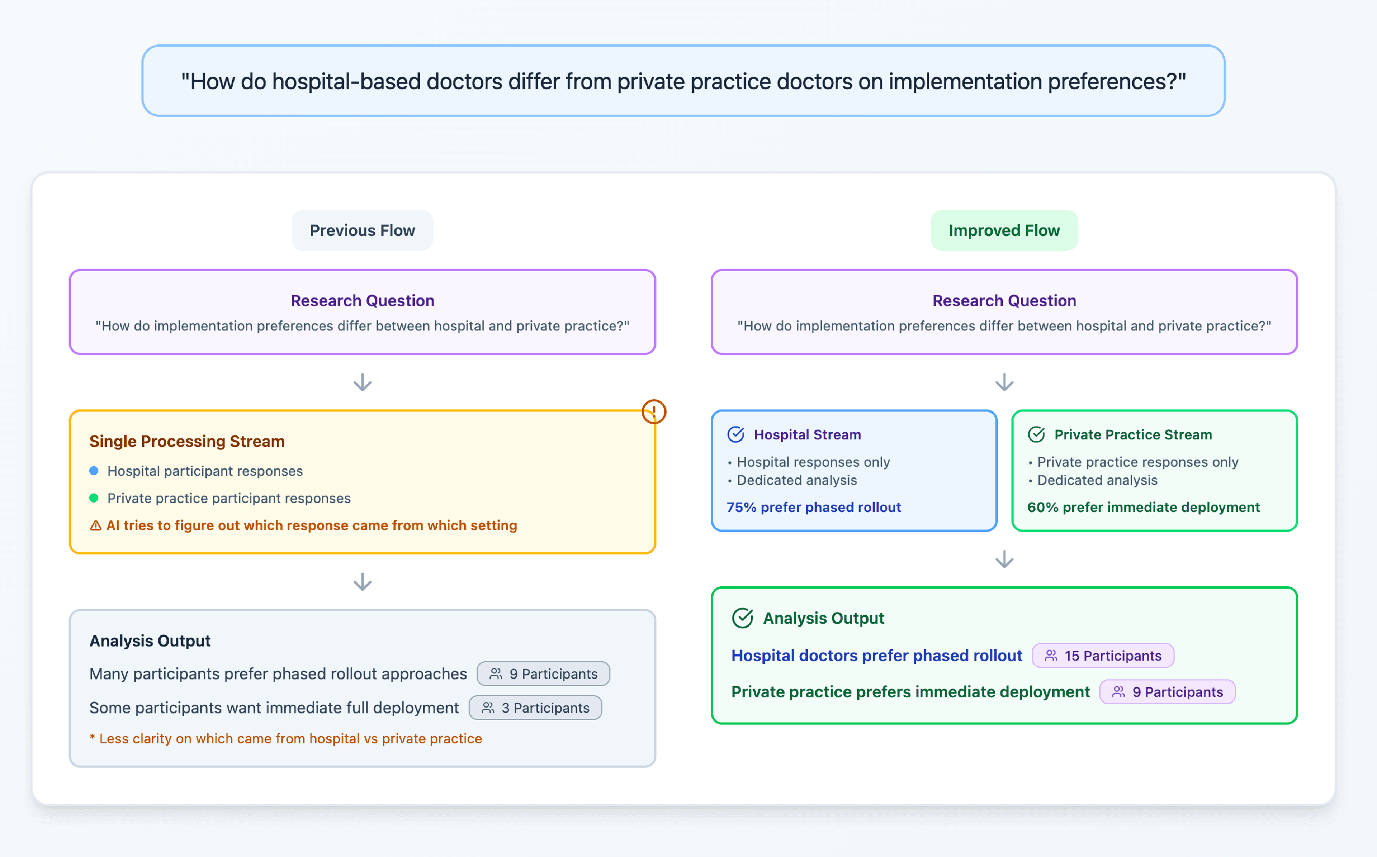Click '75% prefer phased rollout' text

[814, 507]
